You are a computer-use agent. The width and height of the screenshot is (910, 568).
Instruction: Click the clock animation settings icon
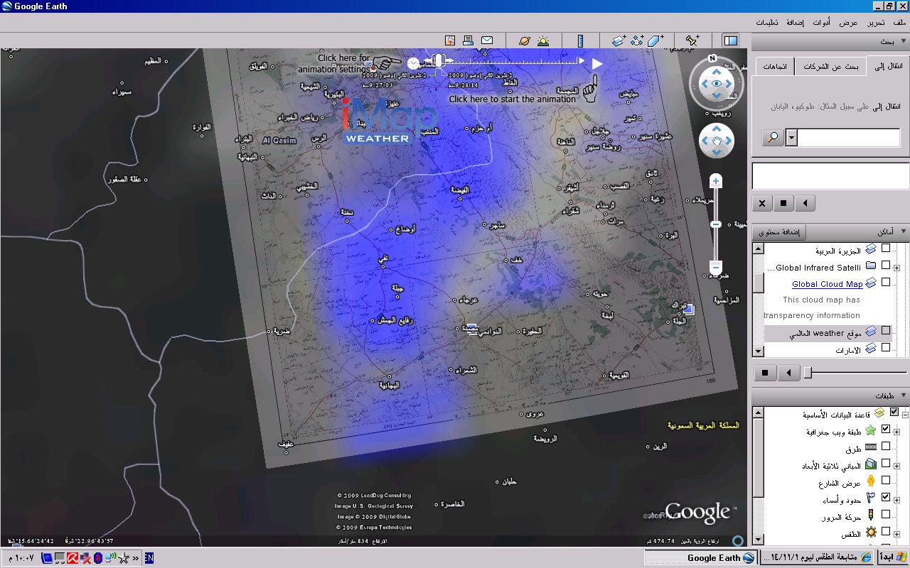(413, 63)
